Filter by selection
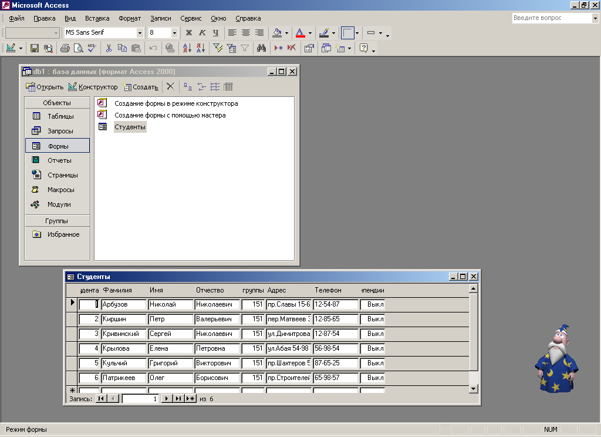This screenshot has width=601, height=437. click(218, 48)
